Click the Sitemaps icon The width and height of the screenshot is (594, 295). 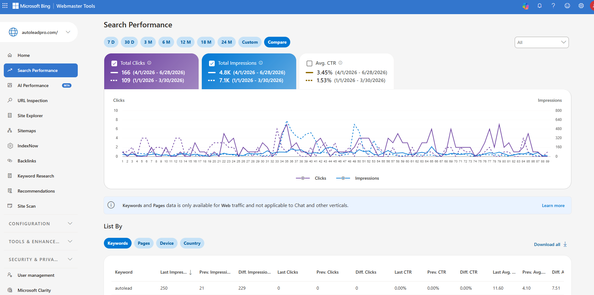(10, 130)
